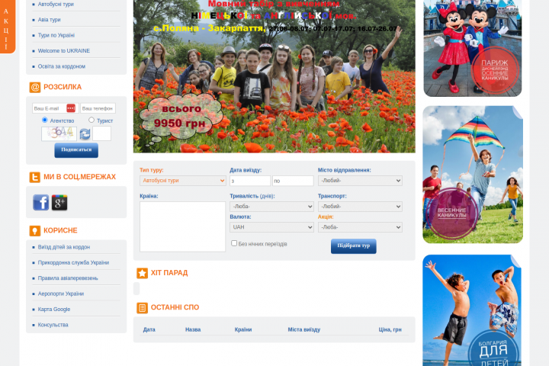Click the Підібрати тур button
The height and width of the screenshot is (366, 549).
(x=354, y=246)
